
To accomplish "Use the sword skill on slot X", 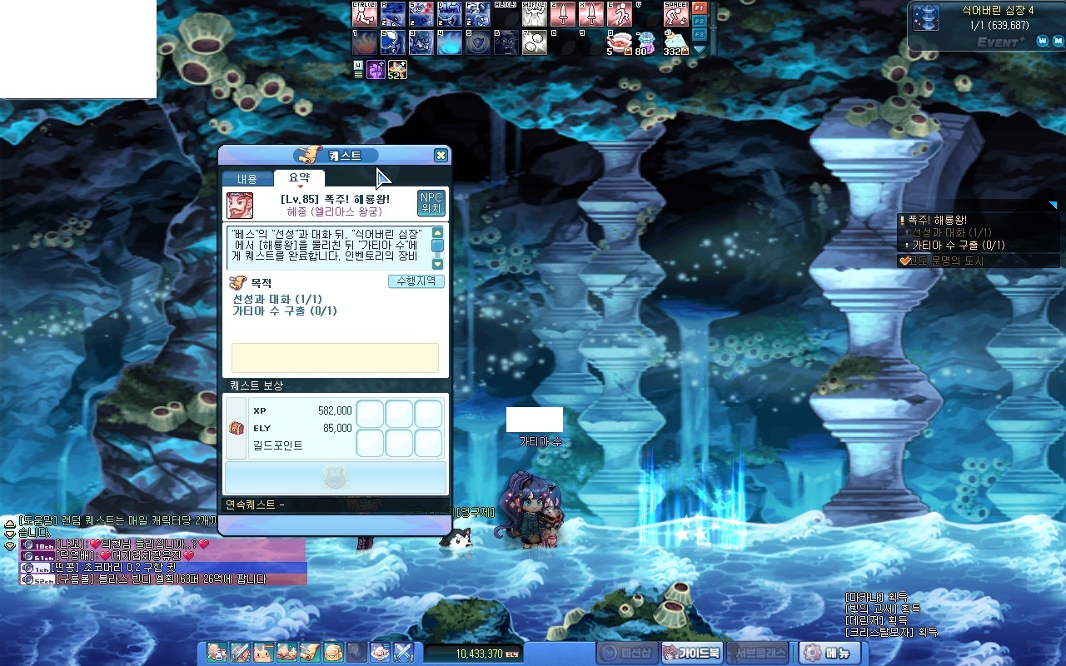I will 591,14.
